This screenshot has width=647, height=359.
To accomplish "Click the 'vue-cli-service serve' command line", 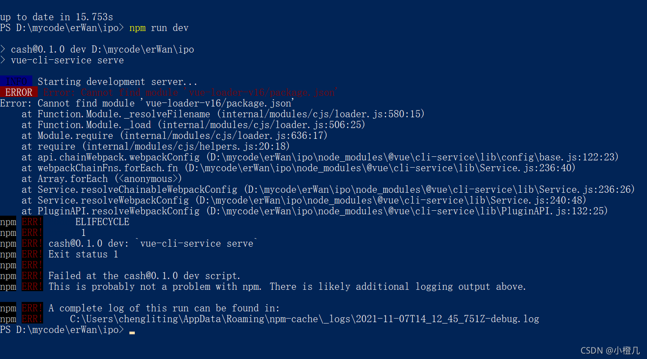I will [67, 60].
